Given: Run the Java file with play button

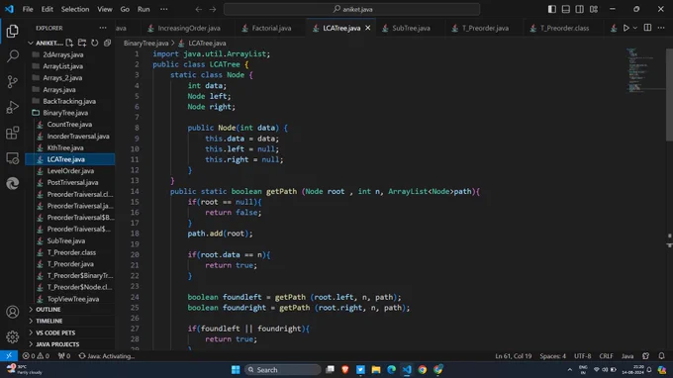Looking at the screenshot, I should tap(626, 28).
